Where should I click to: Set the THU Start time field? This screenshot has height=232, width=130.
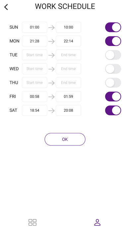(x=34, y=83)
